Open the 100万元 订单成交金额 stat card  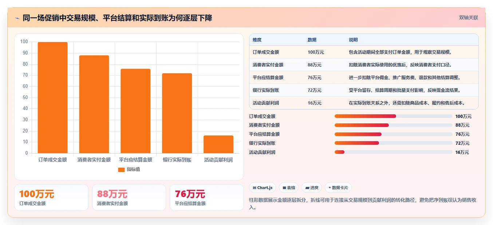(x=51, y=197)
